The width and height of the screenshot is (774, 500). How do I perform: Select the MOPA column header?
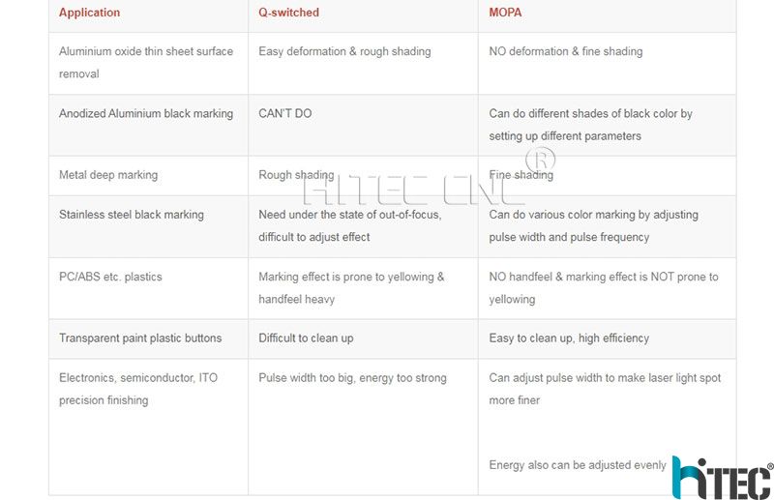point(505,13)
